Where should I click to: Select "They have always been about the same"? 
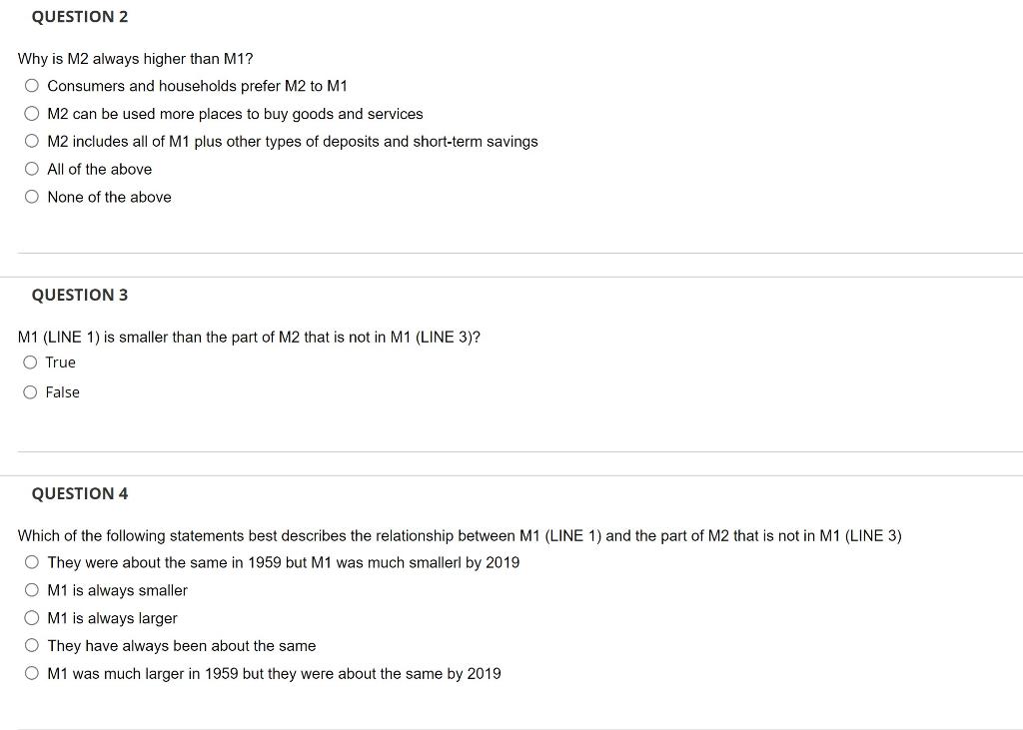click(31, 645)
